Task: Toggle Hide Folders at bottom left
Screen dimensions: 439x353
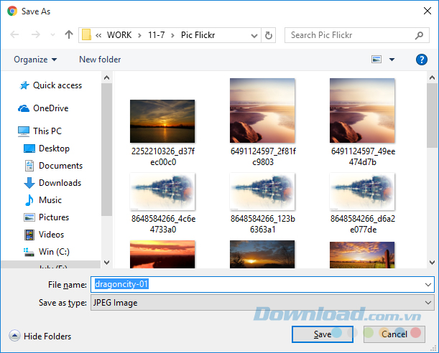Action: click(x=40, y=336)
